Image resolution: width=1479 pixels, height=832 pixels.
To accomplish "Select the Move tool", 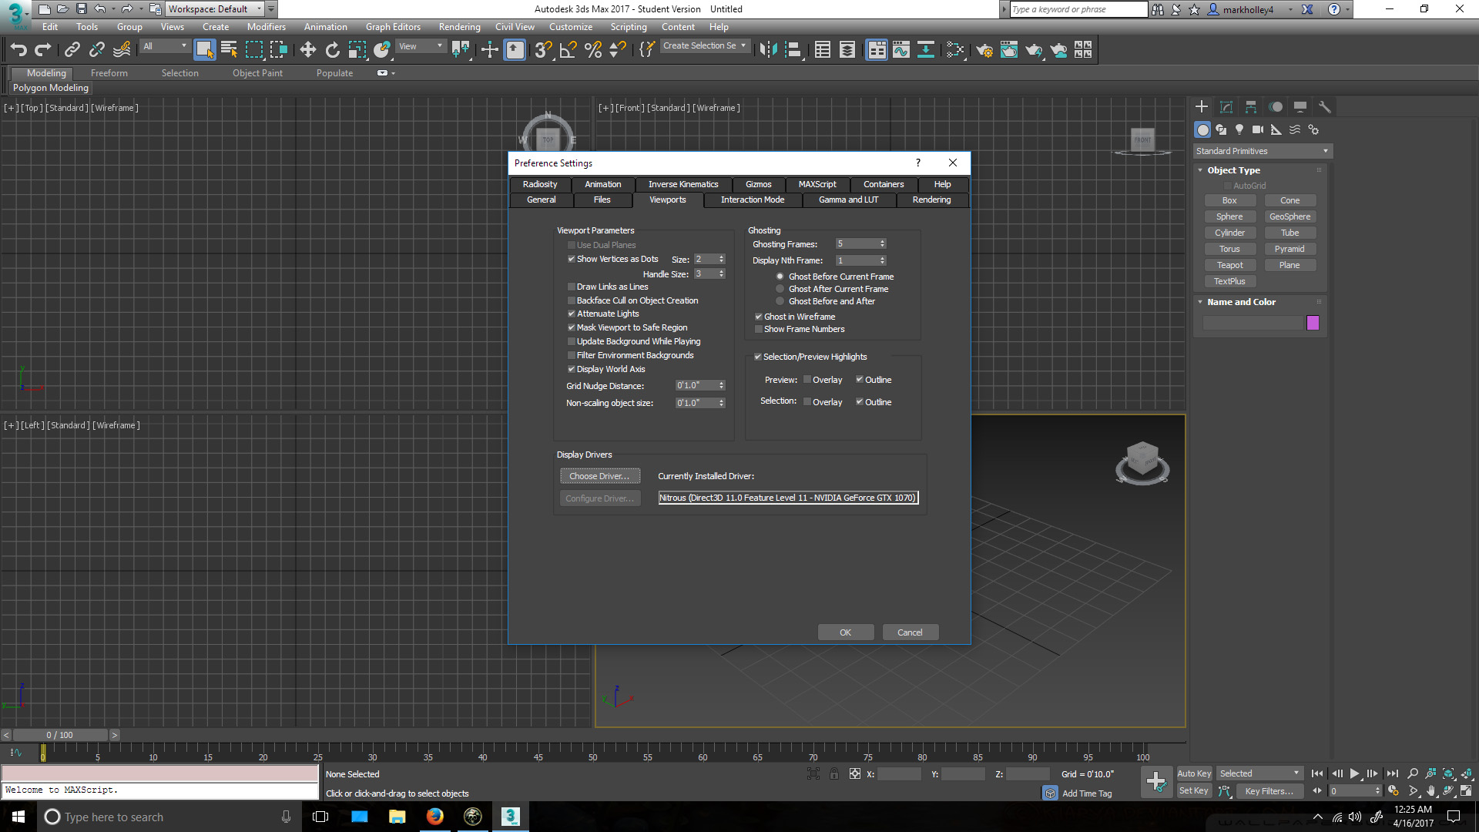I will (307, 50).
